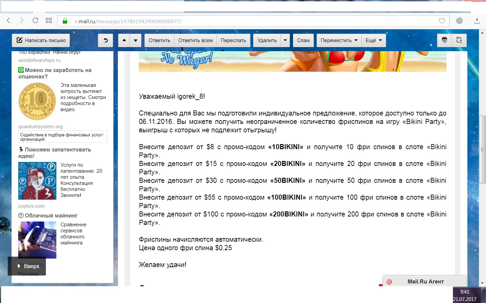Click Ответить button
This screenshot has width=486, height=303.
click(x=159, y=40)
